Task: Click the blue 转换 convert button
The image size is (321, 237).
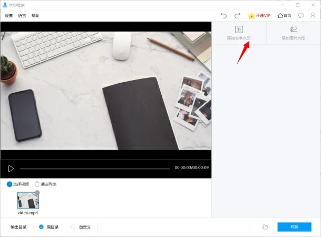Action: [x=294, y=227]
